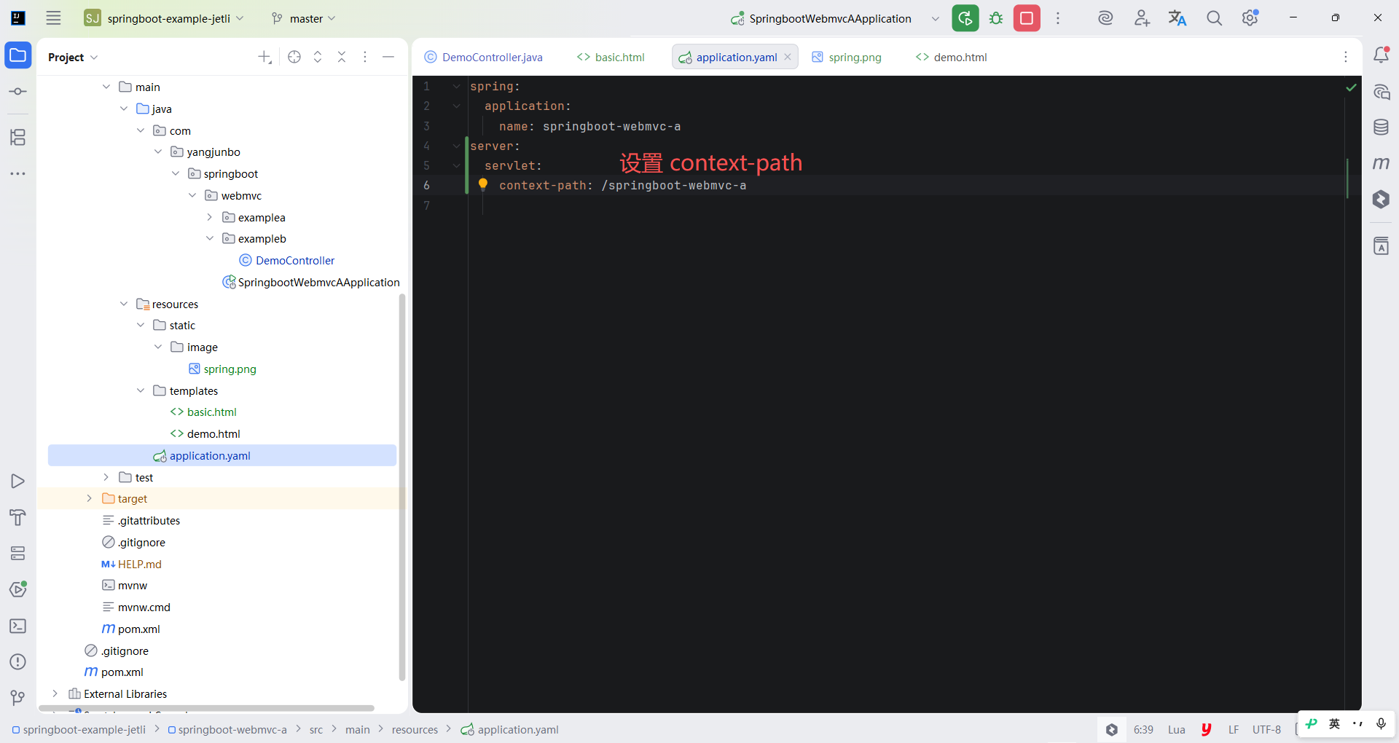Open the Project tool window icon
This screenshot has height=743, width=1399.
coord(18,55)
